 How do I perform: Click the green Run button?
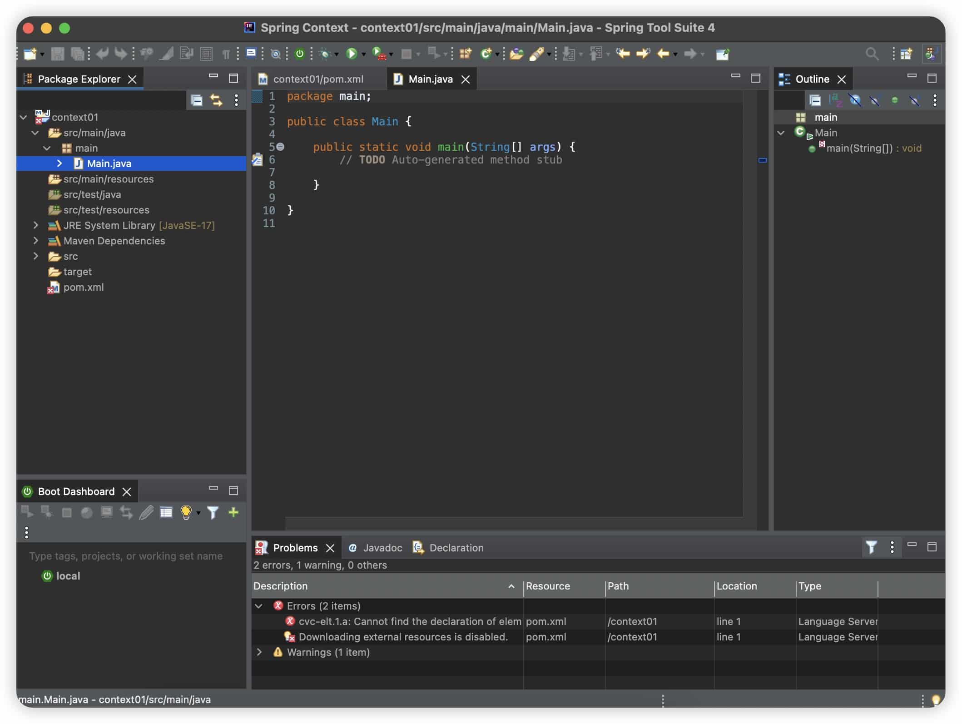click(x=352, y=54)
